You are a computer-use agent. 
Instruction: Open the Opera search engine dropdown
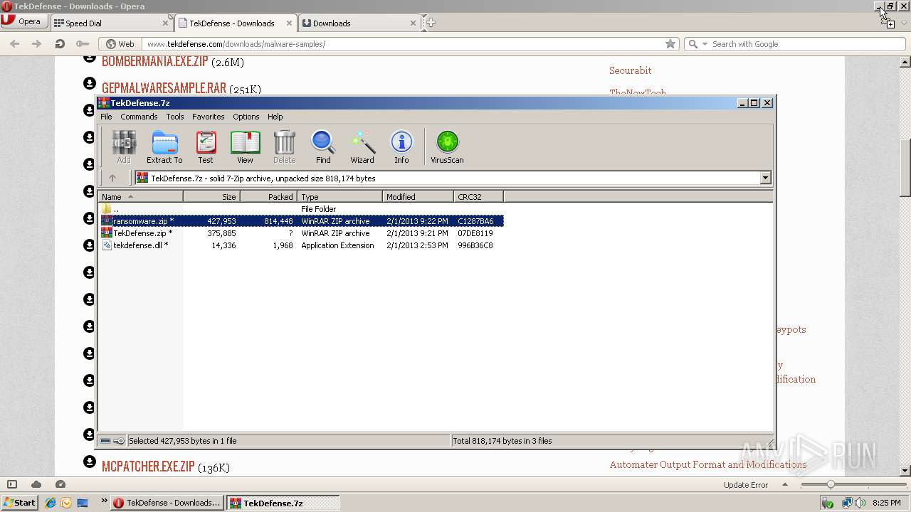(x=705, y=44)
